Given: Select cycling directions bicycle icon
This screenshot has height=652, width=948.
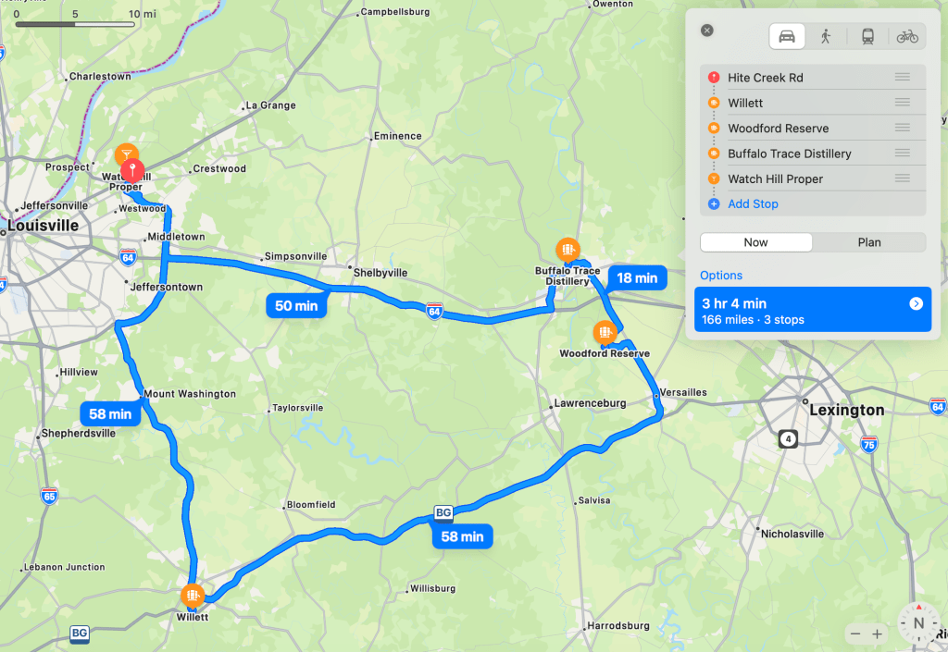Looking at the screenshot, I should click(907, 37).
